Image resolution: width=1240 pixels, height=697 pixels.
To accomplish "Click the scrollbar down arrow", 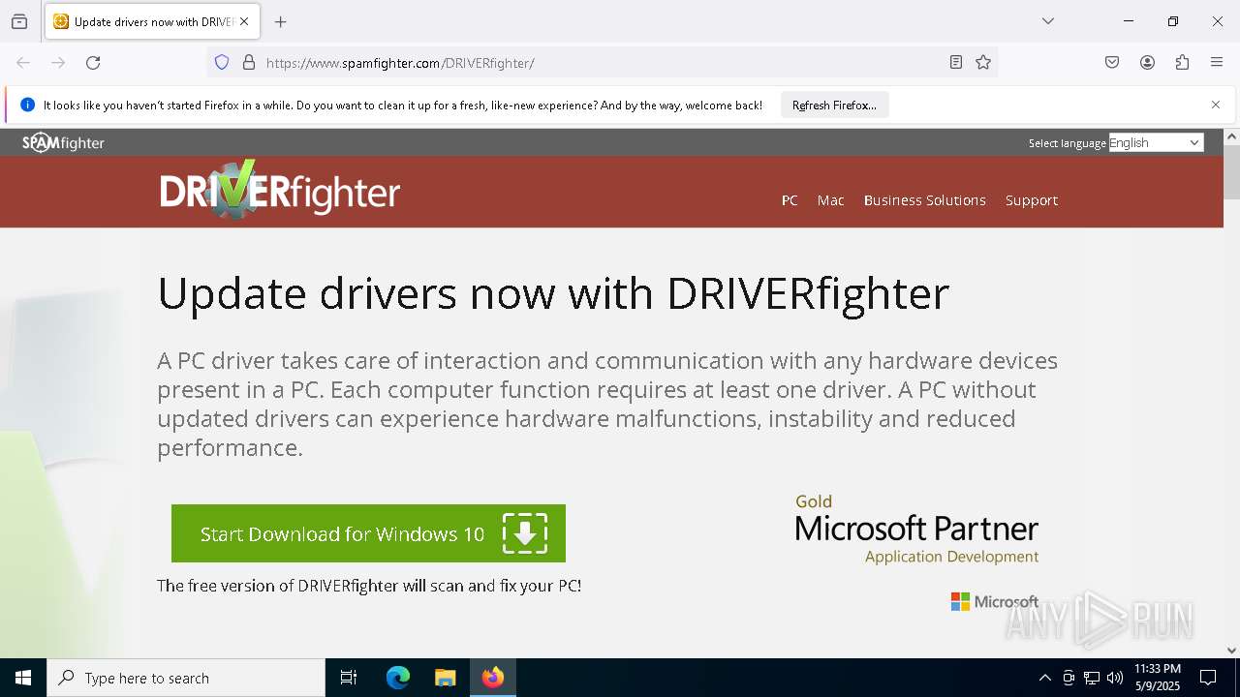I will [x=1232, y=651].
